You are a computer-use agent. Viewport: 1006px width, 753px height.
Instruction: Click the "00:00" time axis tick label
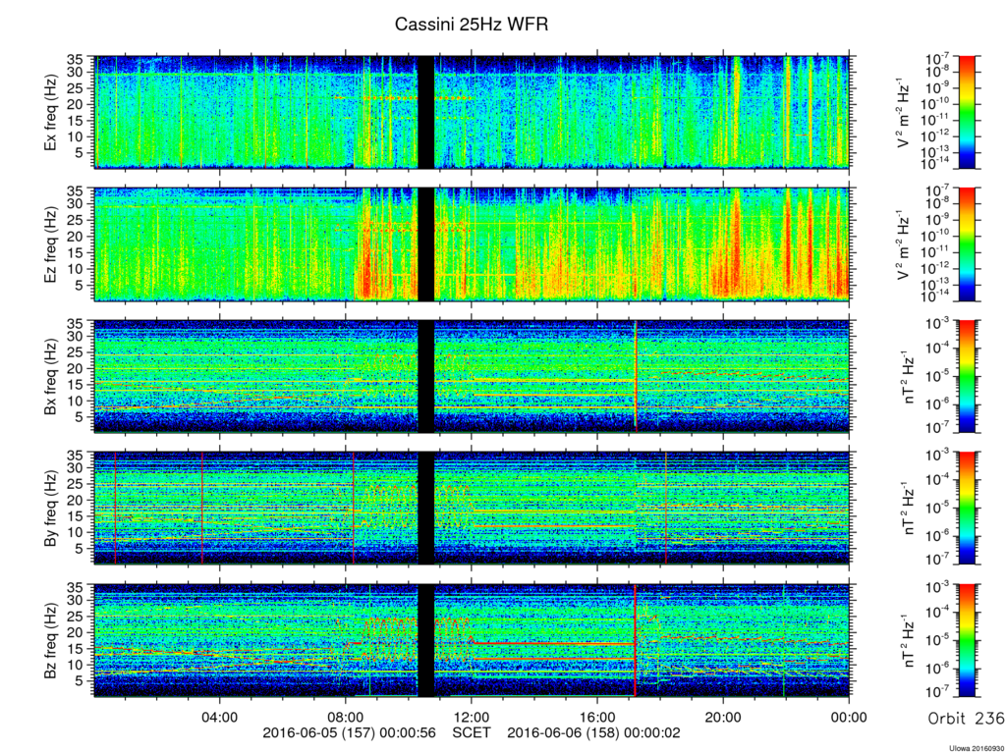click(x=849, y=717)
